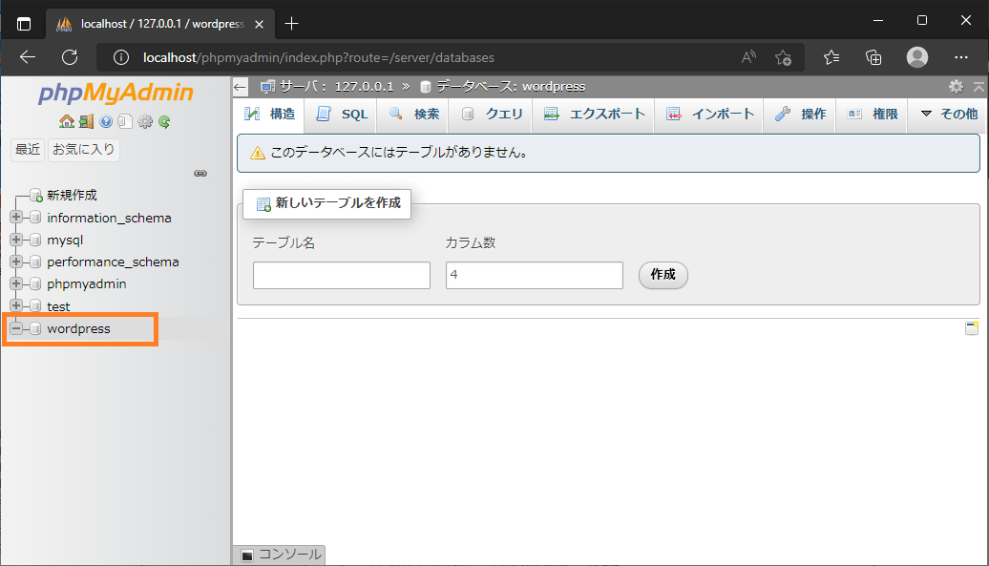Open browser collections icon

pos(873,57)
